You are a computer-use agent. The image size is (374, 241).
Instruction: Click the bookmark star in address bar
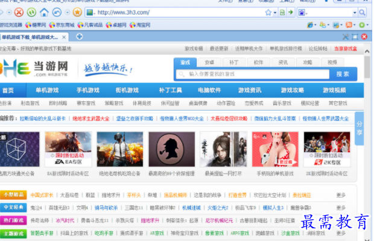(x=268, y=13)
